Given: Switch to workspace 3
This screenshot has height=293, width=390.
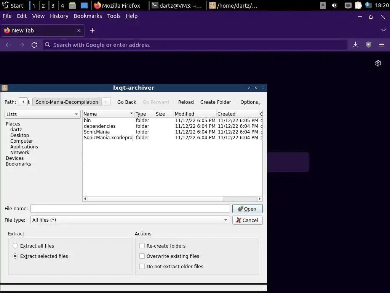Looking at the screenshot, I should (53, 5).
